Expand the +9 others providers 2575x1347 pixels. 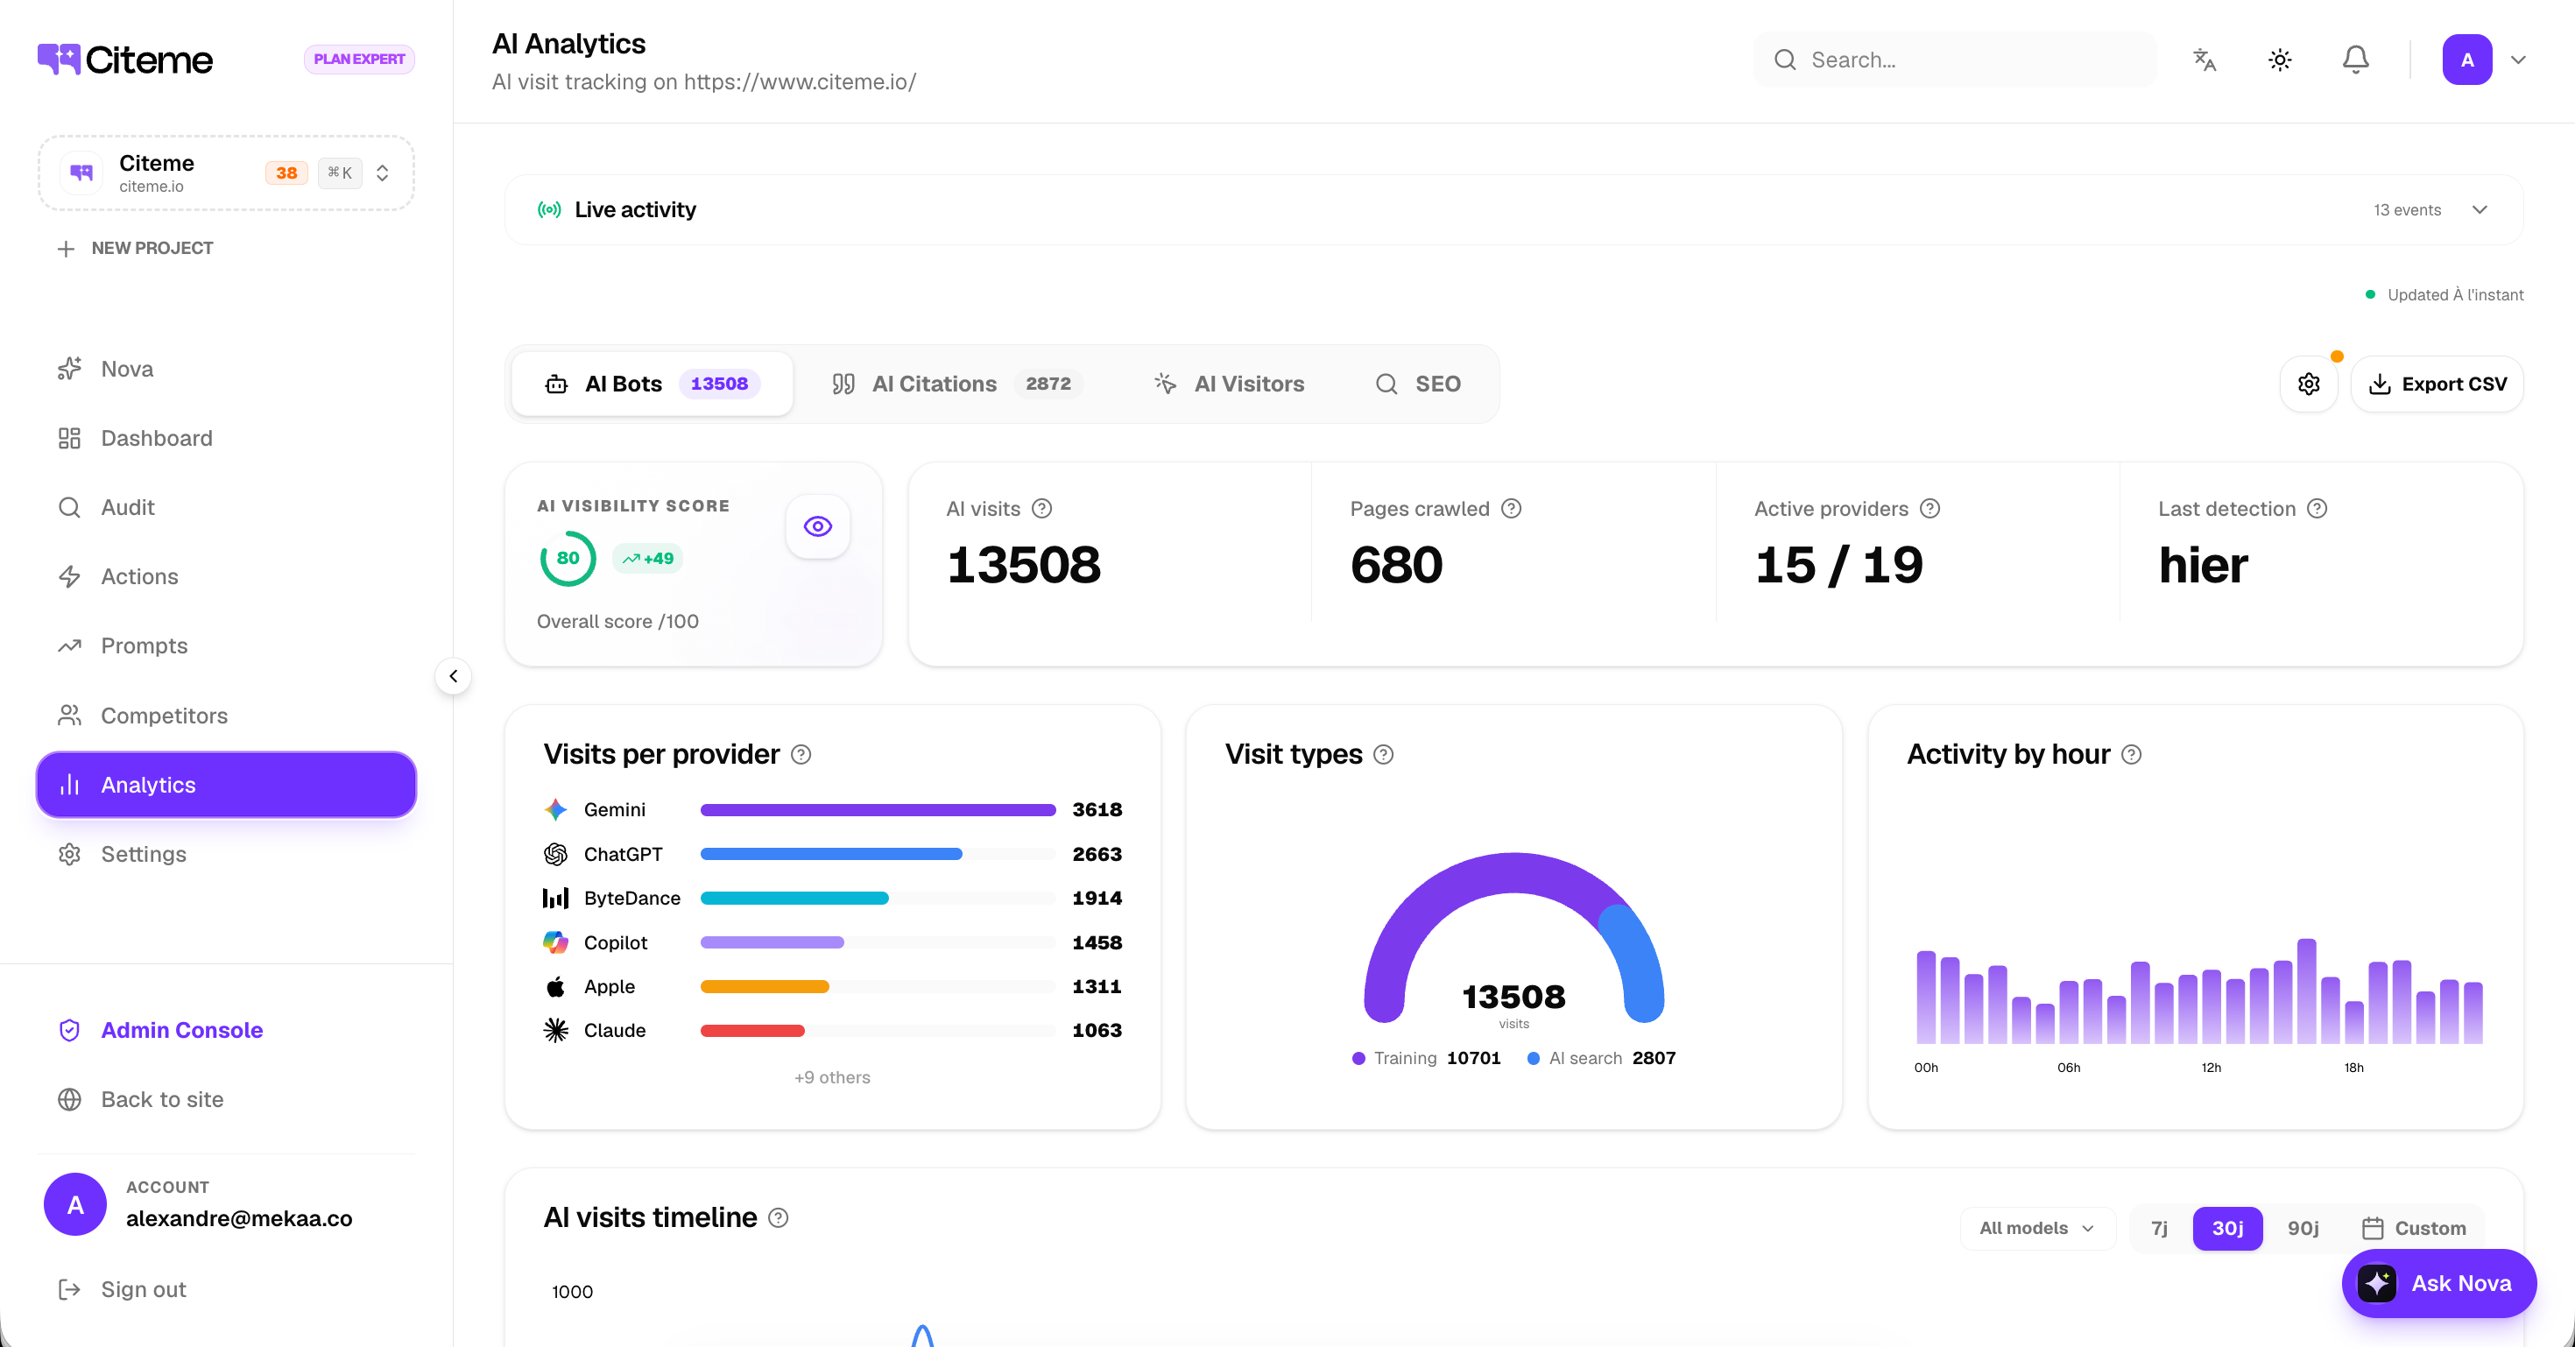[832, 1077]
